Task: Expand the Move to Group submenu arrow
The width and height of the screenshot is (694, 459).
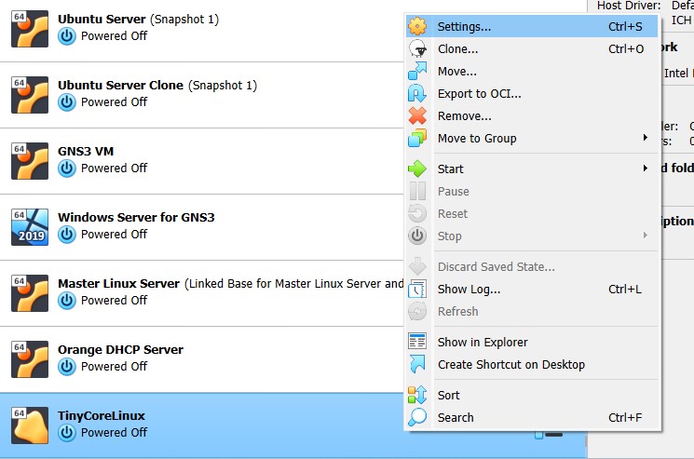Action: tap(646, 138)
